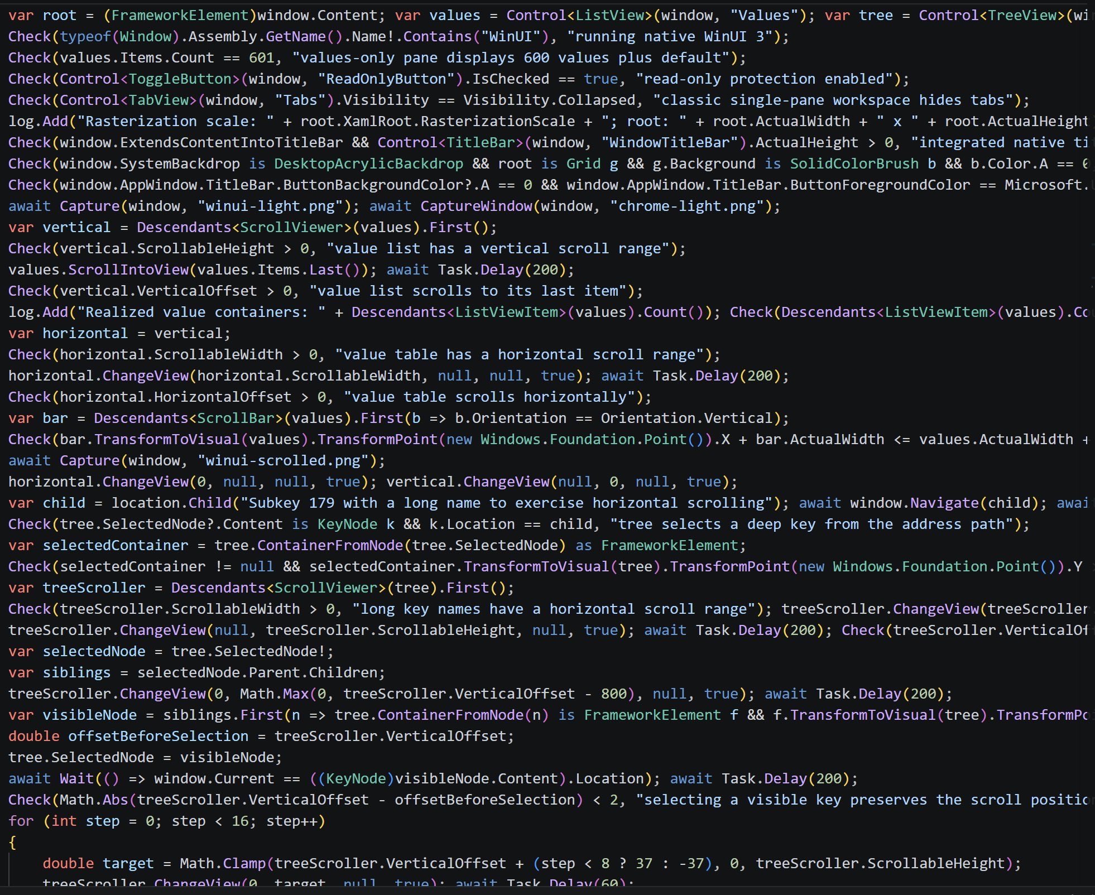Click "value table scrolls horizontally" message
The width and height of the screenshot is (1095, 895).
[x=489, y=397]
